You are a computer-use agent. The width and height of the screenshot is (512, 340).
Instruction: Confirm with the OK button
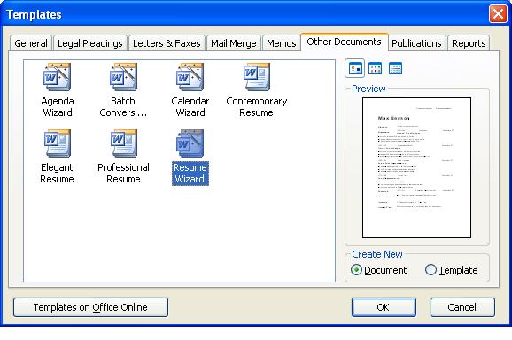click(x=384, y=307)
